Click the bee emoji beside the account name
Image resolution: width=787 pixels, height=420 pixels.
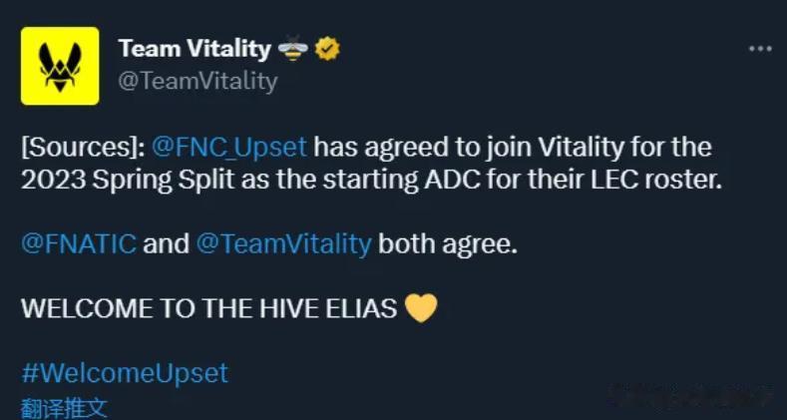(293, 48)
